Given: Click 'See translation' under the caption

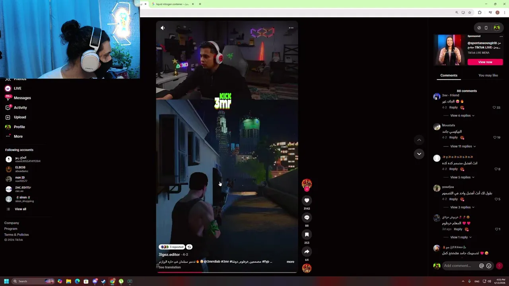Looking at the screenshot, I should [x=170, y=267].
